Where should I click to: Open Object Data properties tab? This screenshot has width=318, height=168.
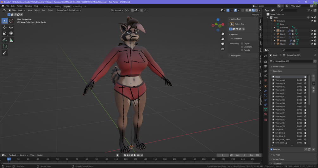pos(265,109)
